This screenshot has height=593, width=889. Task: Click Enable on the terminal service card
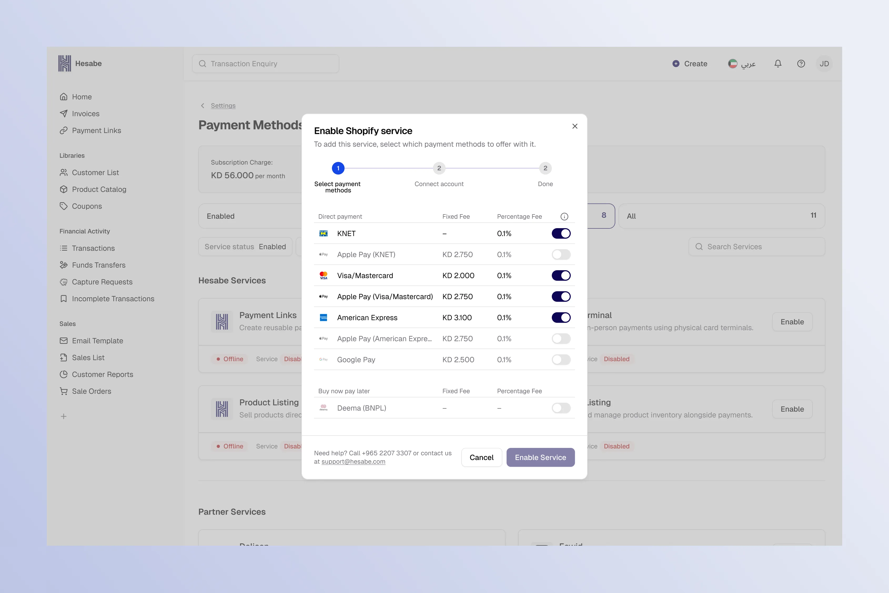pyautogui.click(x=792, y=322)
